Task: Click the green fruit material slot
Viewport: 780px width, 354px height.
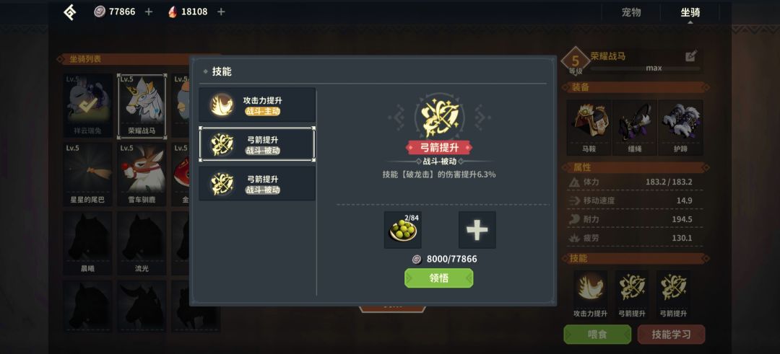Action: pos(402,230)
